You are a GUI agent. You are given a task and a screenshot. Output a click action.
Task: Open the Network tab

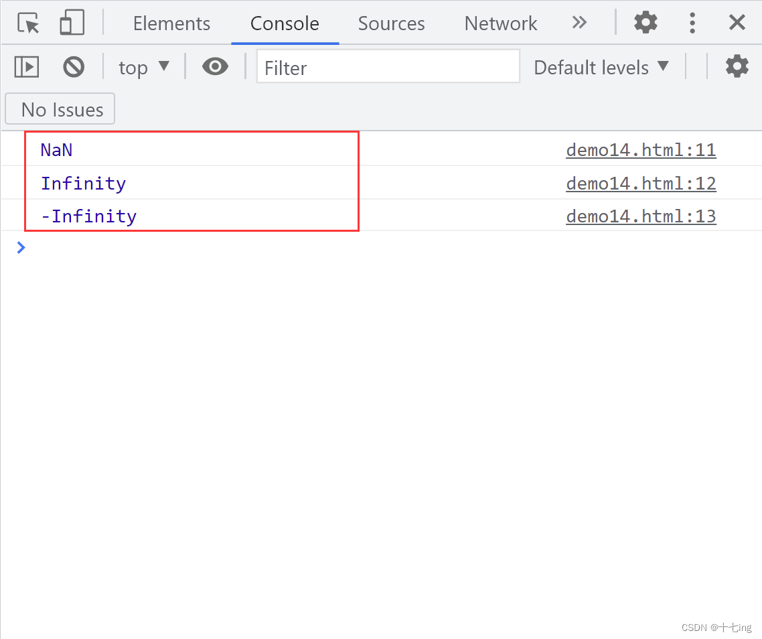point(501,23)
